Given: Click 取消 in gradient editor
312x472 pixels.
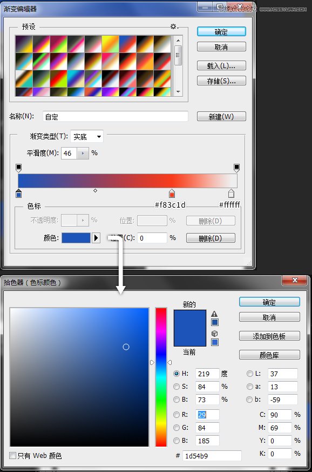Looking at the screenshot, I should [221, 47].
